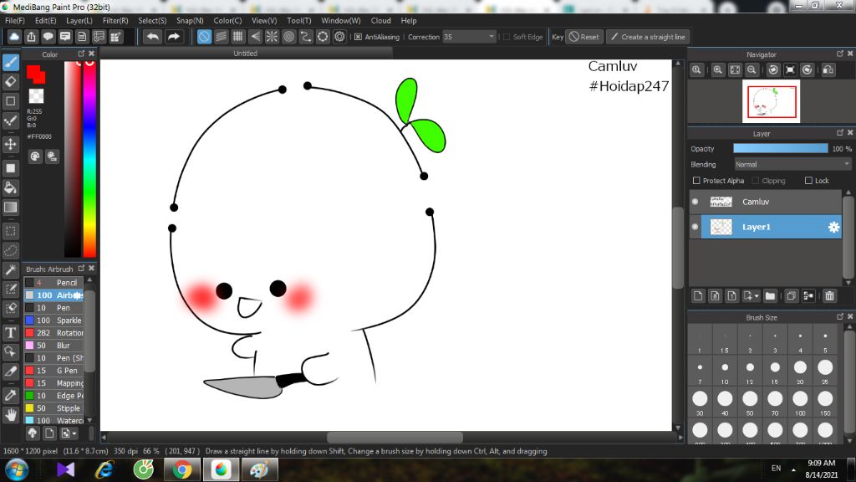Open the Correction value dropdown

tap(491, 37)
